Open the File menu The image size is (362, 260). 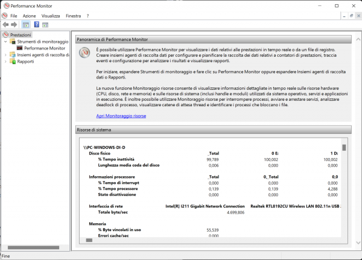coord(13,15)
